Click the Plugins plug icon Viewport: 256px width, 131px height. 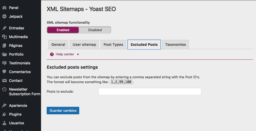(4, 114)
